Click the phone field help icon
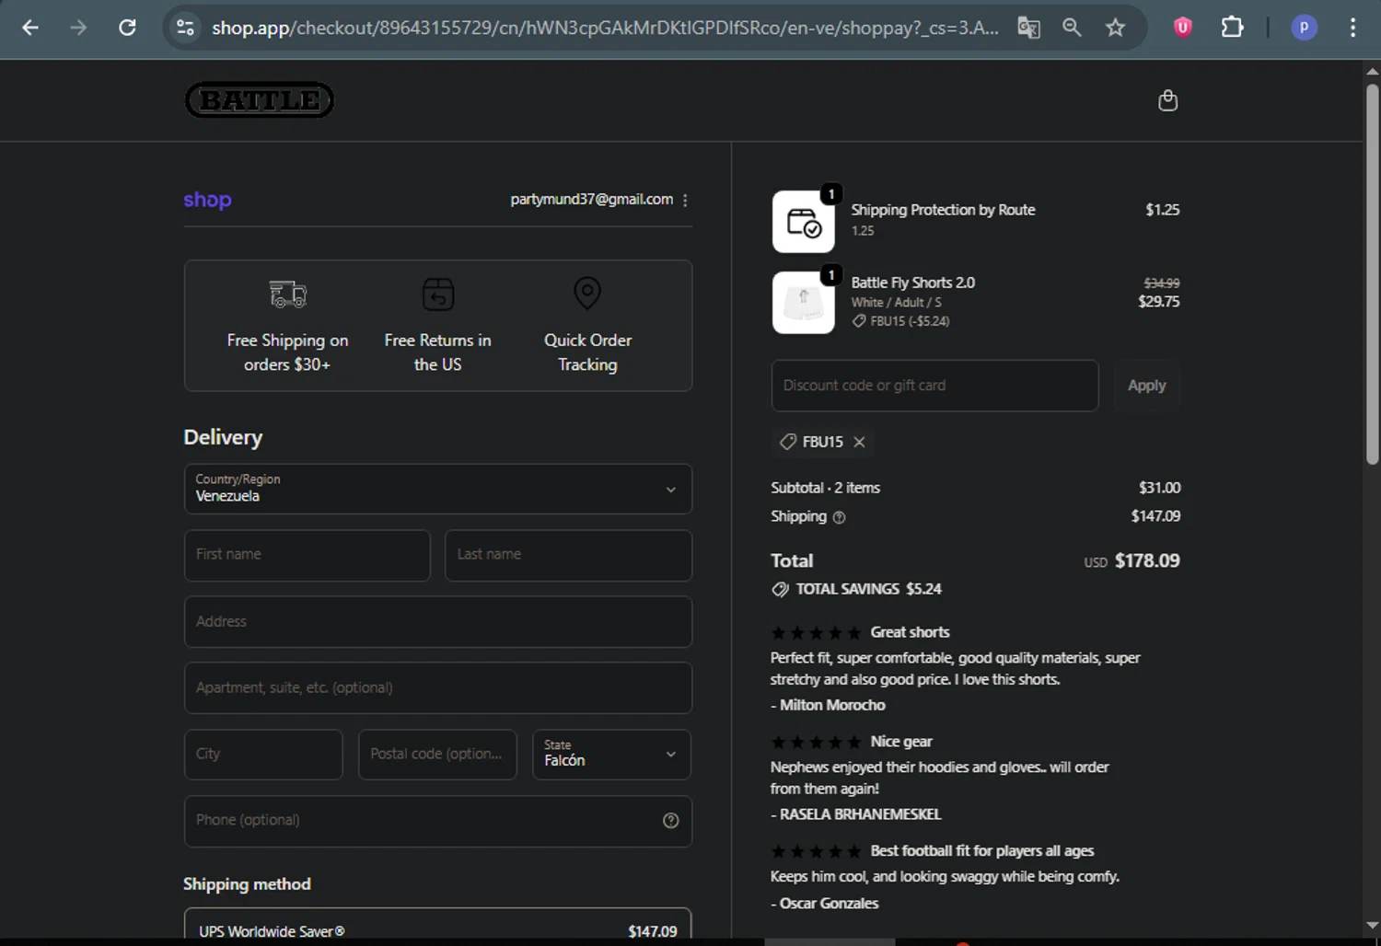Image resolution: width=1381 pixels, height=946 pixels. click(671, 821)
